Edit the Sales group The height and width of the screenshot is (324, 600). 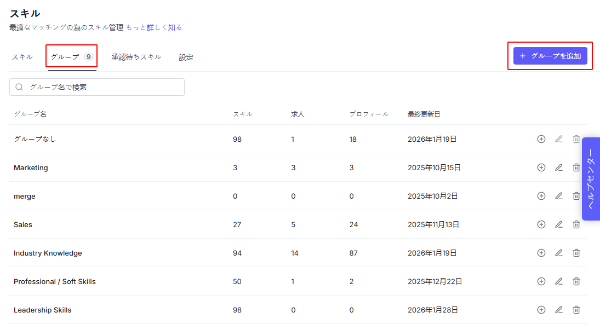(559, 224)
